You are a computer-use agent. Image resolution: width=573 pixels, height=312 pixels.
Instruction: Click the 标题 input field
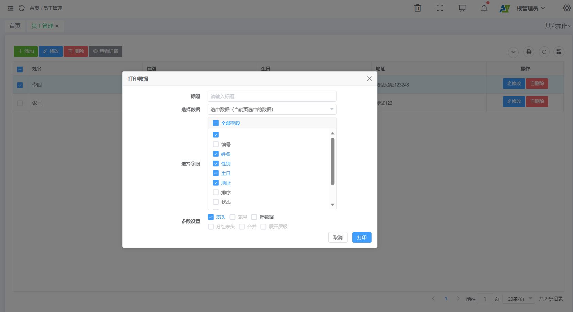coord(272,96)
